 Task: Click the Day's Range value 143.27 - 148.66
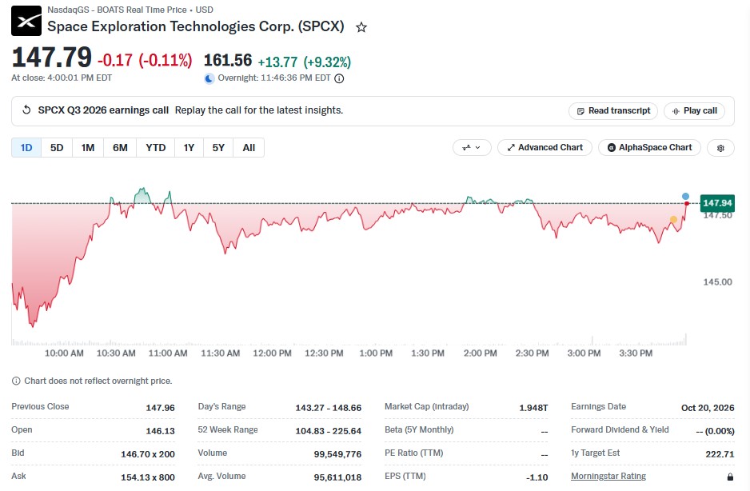click(328, 408)
